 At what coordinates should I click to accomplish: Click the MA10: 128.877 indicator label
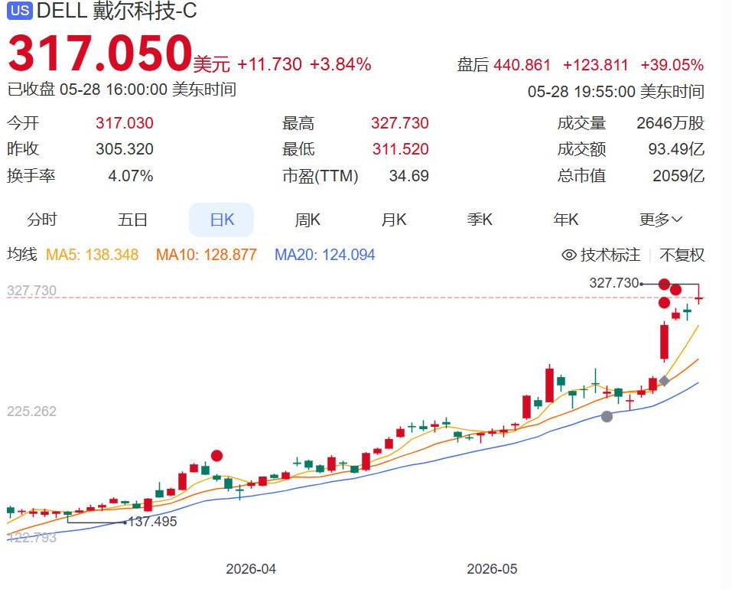click(x=206, y=255)
